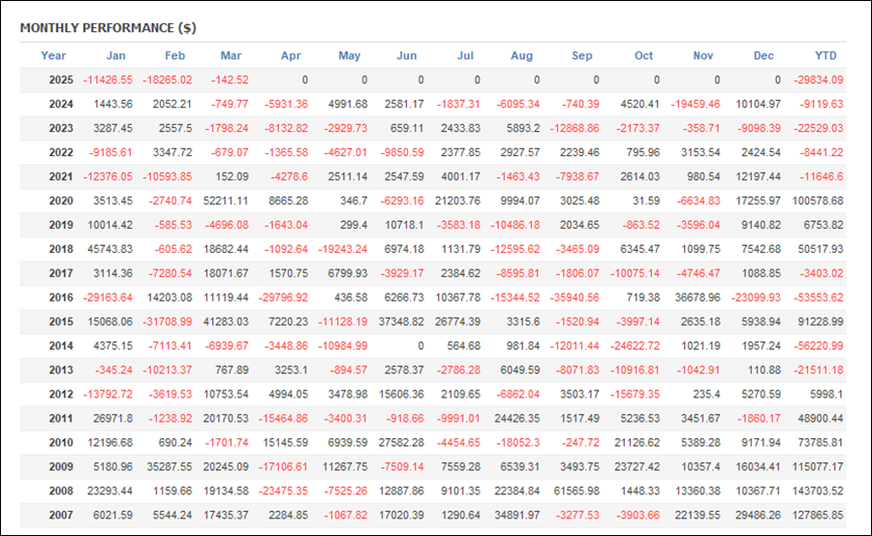Select the Sep column header

coord(581,55)
